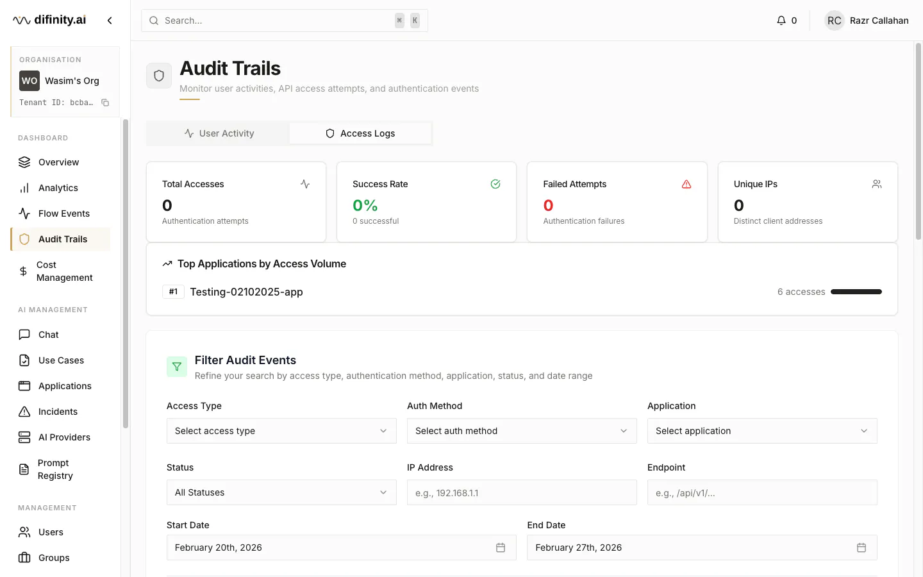The width and height of the screenshot is (923, 577).
Task: Open Cost Management page
Action: [61, 271]
